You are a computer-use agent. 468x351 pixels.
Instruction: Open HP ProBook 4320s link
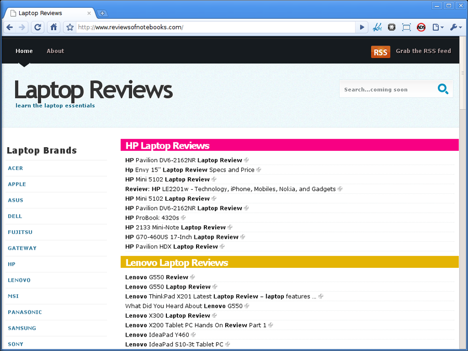pyautogui.click(x=152, y=218)
